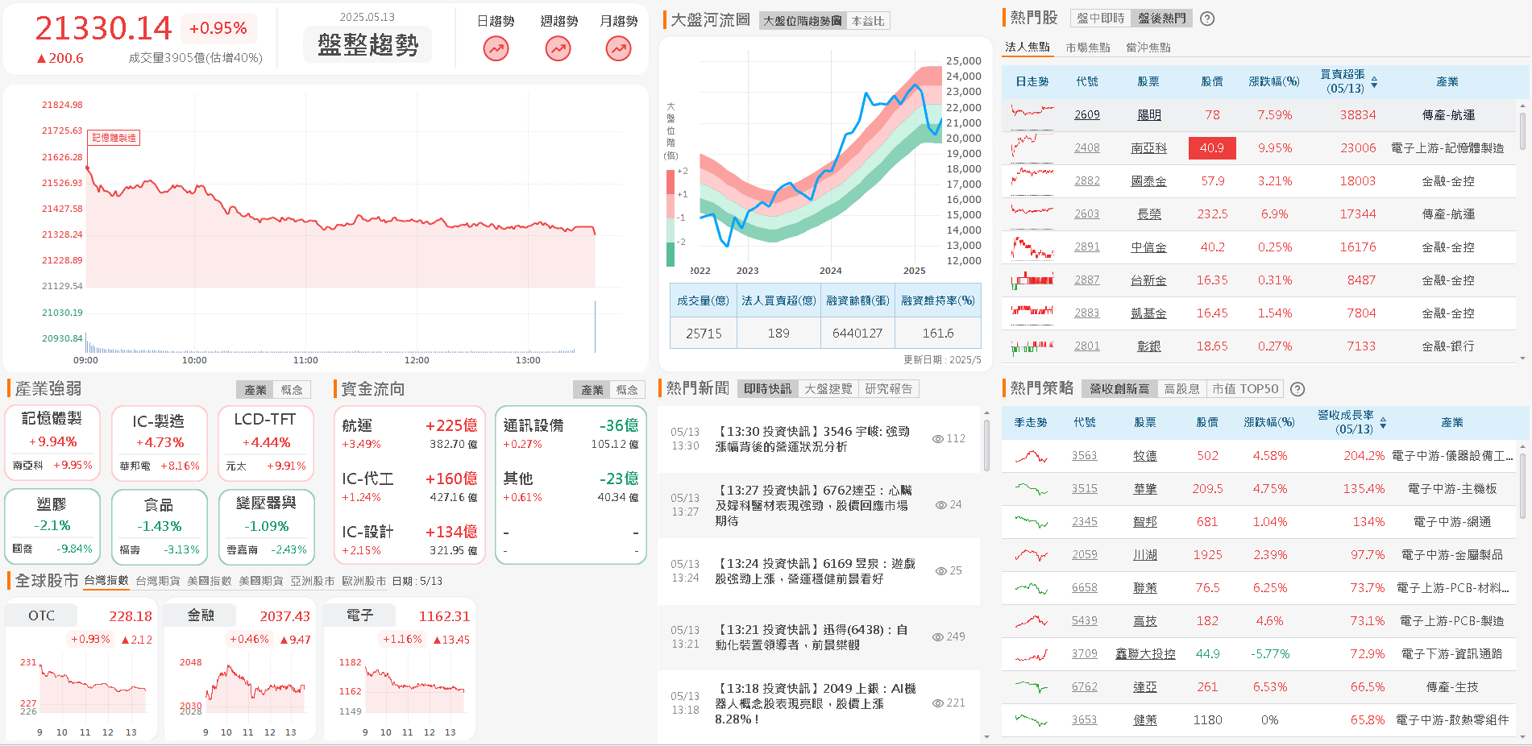
Task: Switch hot stocks to 盤後熱門
Action: (x=1161, y=19)
